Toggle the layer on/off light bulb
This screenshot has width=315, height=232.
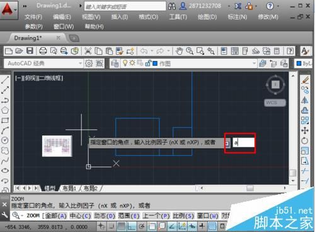pos(125,63)
